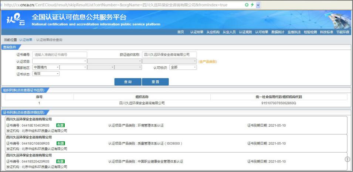Focus the 证书编号 input field
The image size is (353, 172).
[x=60, y=55]
